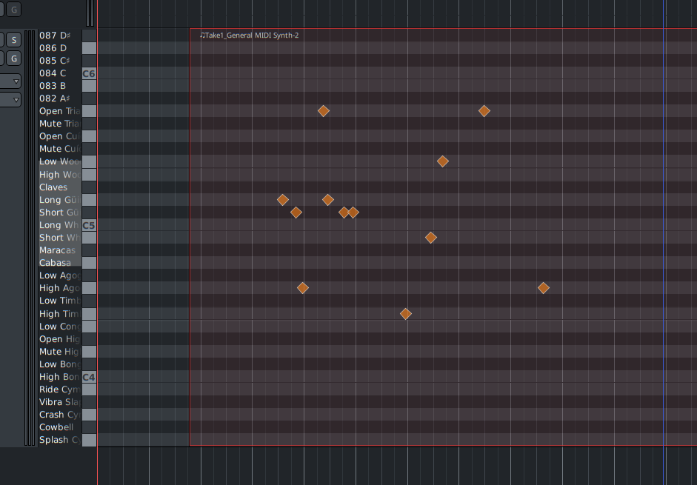Screen dimensions: 697x485
Task: Select the rightmost Open Triangle note diamond
Action: coord(484,111)
